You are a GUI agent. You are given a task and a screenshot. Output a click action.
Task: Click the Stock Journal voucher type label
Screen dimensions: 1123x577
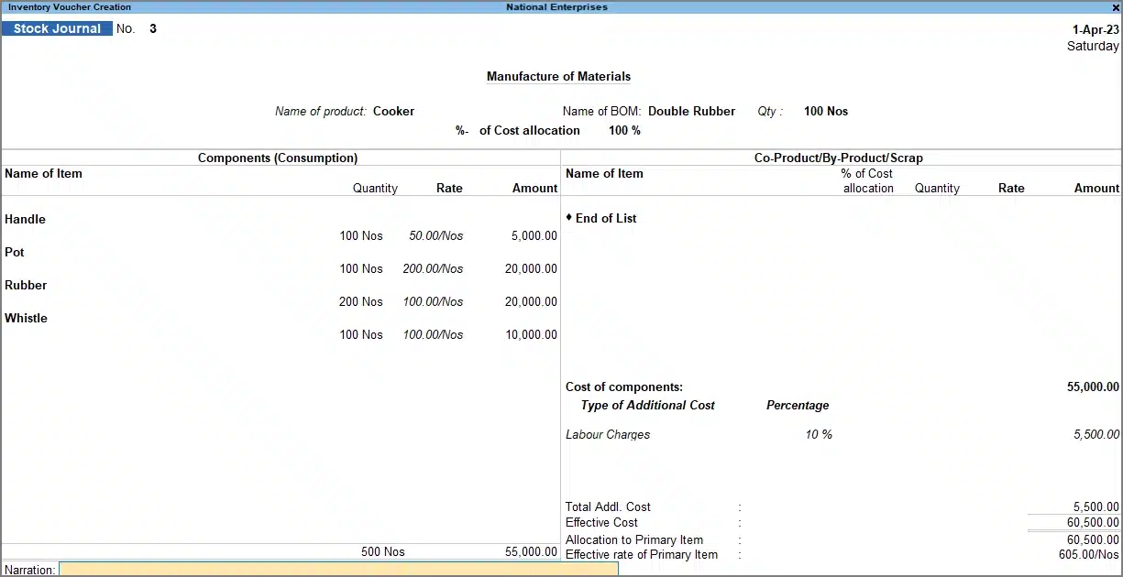(x=57, y=28)
